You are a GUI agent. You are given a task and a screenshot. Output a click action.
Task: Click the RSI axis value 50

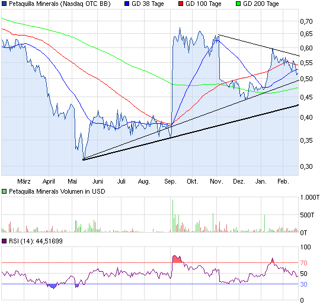point(303,274)
